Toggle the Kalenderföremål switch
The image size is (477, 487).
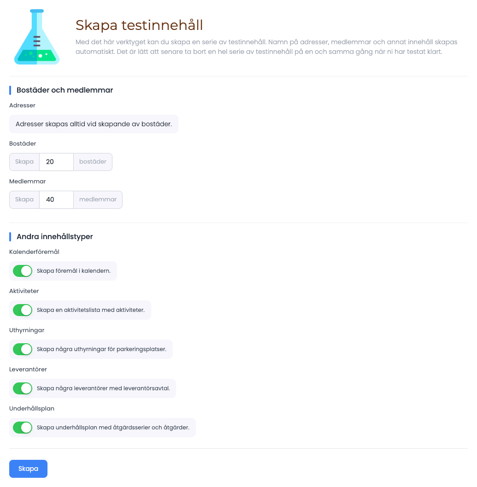click(x=23, y=271)
